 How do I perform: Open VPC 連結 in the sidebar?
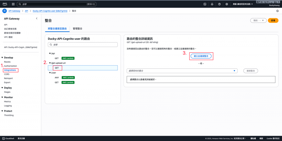pyautogui.click(x=8, y=37)
